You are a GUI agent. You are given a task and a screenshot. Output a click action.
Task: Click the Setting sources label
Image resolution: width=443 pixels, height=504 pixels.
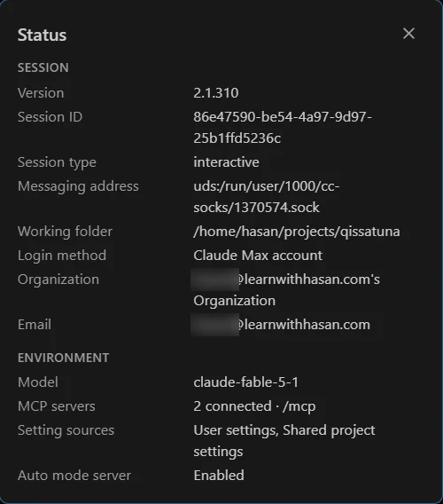pyautogui.click(x=66, y=430)
